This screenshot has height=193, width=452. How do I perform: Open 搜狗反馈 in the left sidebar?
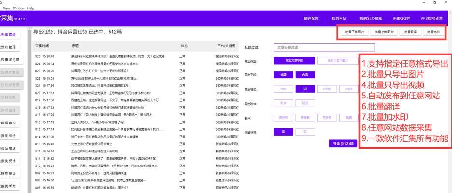(x=10, y=161)
